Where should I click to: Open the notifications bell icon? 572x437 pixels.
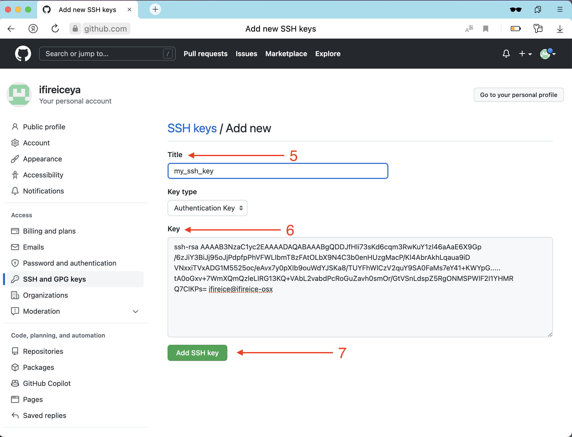pyautogui.click(x=506, y=54)
